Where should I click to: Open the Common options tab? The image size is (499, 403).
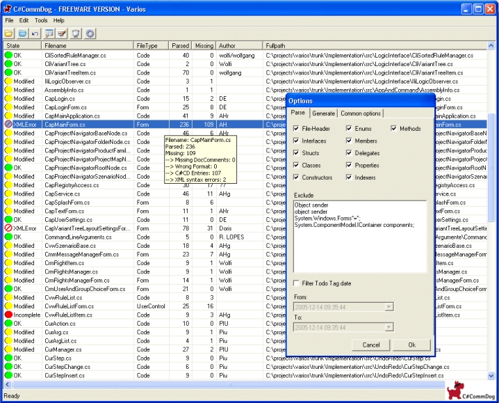361,113
